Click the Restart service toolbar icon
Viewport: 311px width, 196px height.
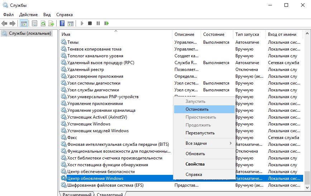pyautogui.click(x=106, y=23)
